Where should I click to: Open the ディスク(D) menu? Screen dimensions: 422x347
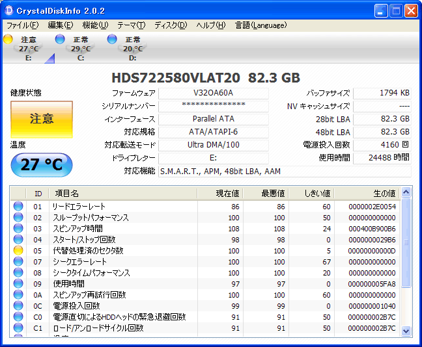point(171,25)
